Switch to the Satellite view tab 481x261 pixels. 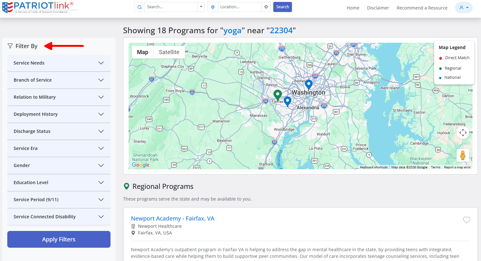tap(169, 52)
